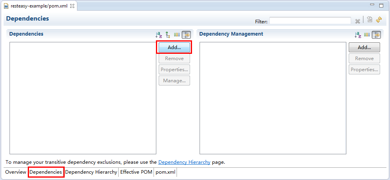Sort Dependency Management list alphabetically

pos(357,35)
